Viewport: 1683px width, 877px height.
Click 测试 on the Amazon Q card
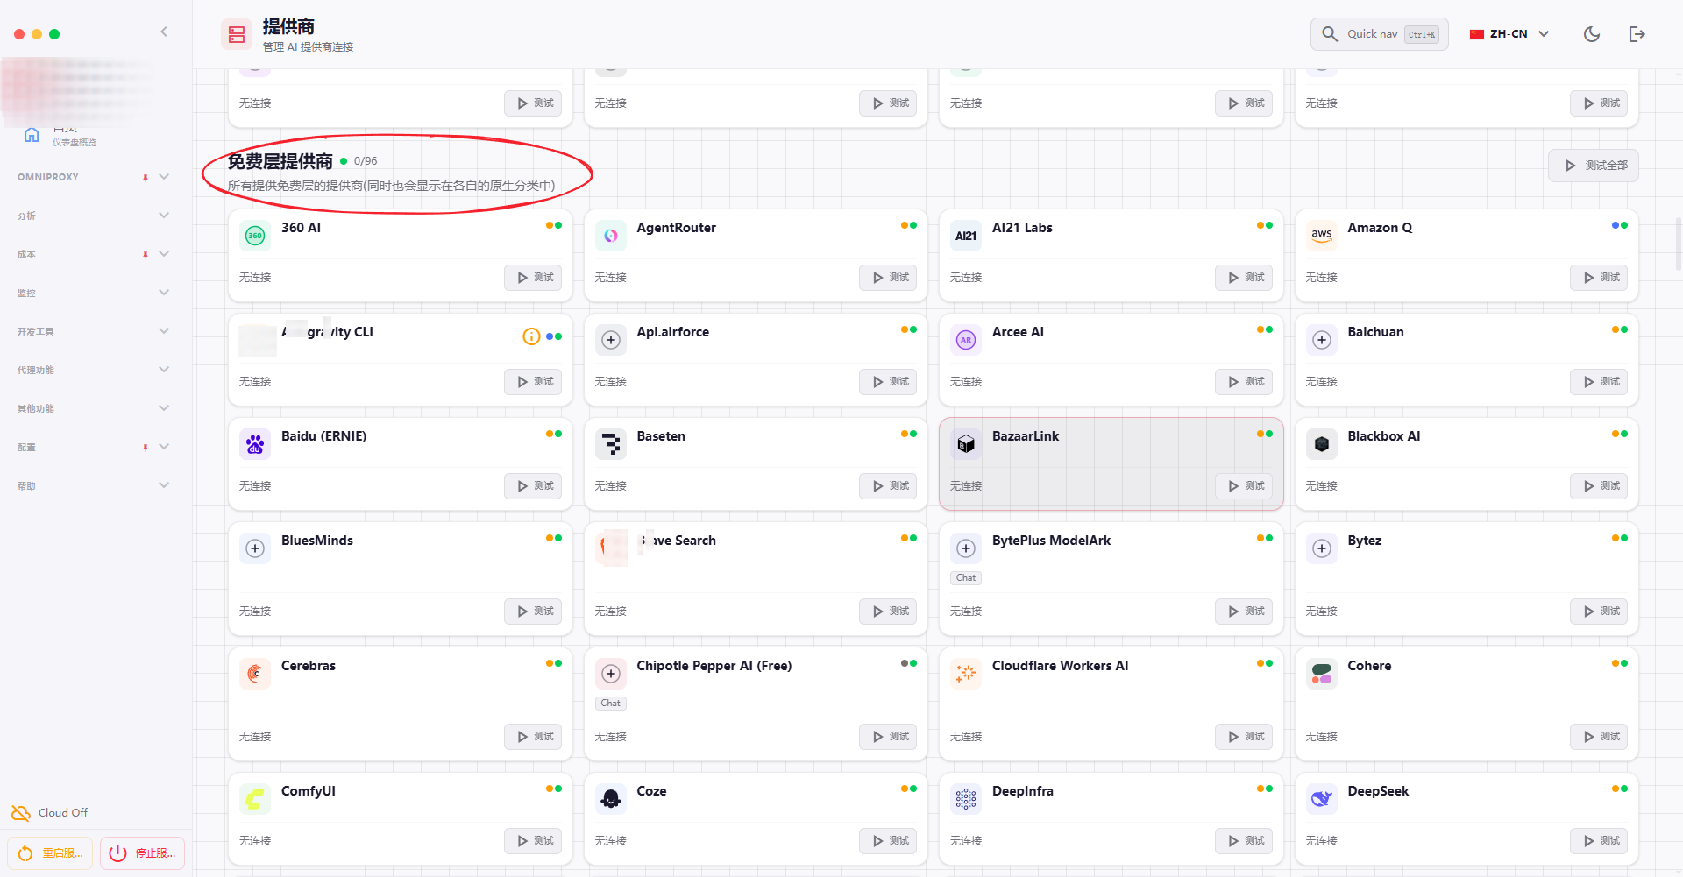click(x=1600, y=278)
